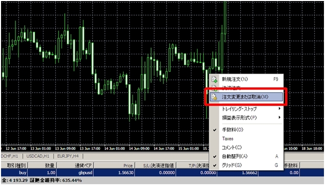Click the 数量 column header
The image size is (325, 196).
[x=42, y=165]
